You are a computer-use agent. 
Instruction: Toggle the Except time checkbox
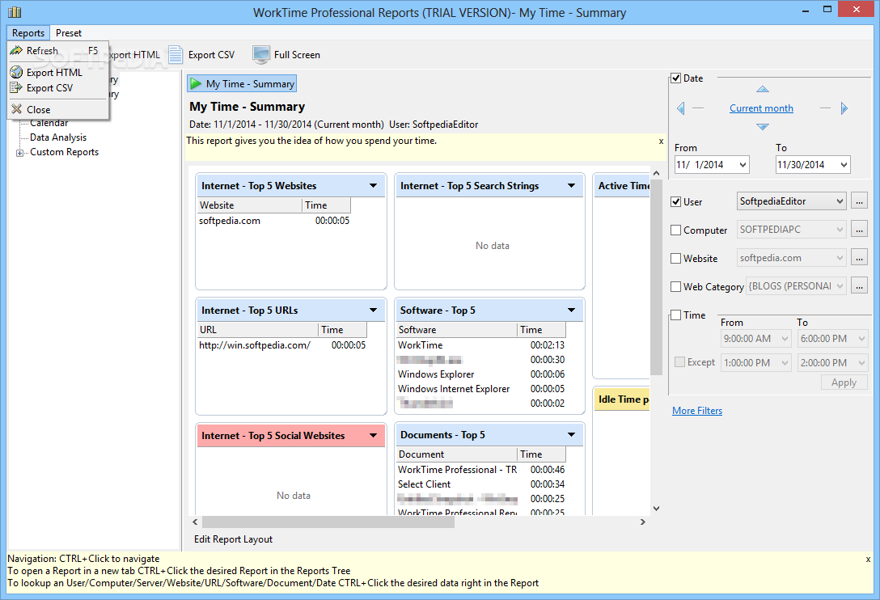[x=679, y=362]
